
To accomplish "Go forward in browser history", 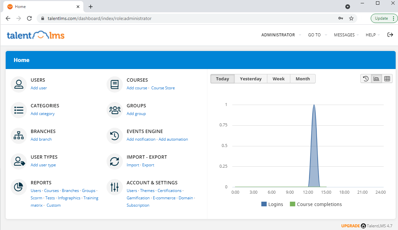I will click(19, 18).
